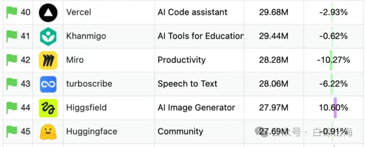Click the green flag at rank 42
This screenshot has height=147, width=365.
(12, 60)
